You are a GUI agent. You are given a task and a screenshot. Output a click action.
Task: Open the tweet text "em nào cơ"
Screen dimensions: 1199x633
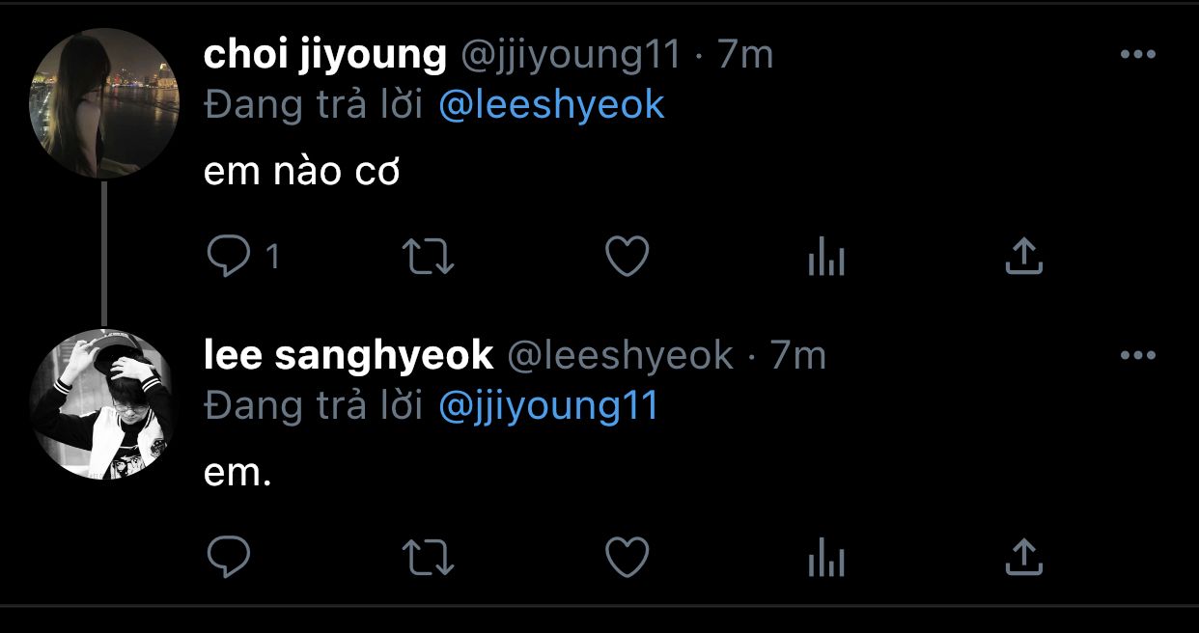click(301, 173)
